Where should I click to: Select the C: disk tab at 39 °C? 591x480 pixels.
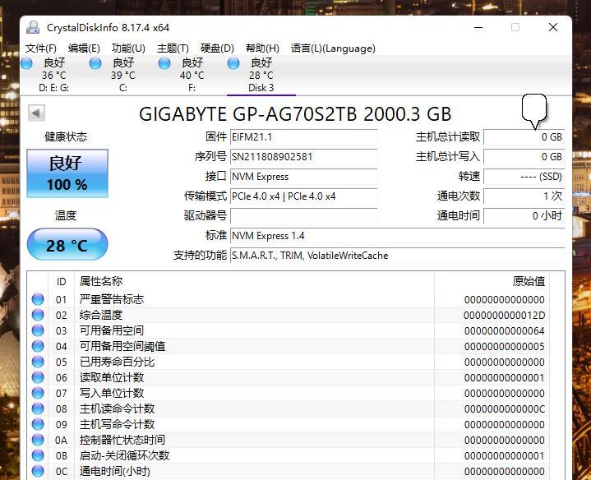(x=122, y=75)
